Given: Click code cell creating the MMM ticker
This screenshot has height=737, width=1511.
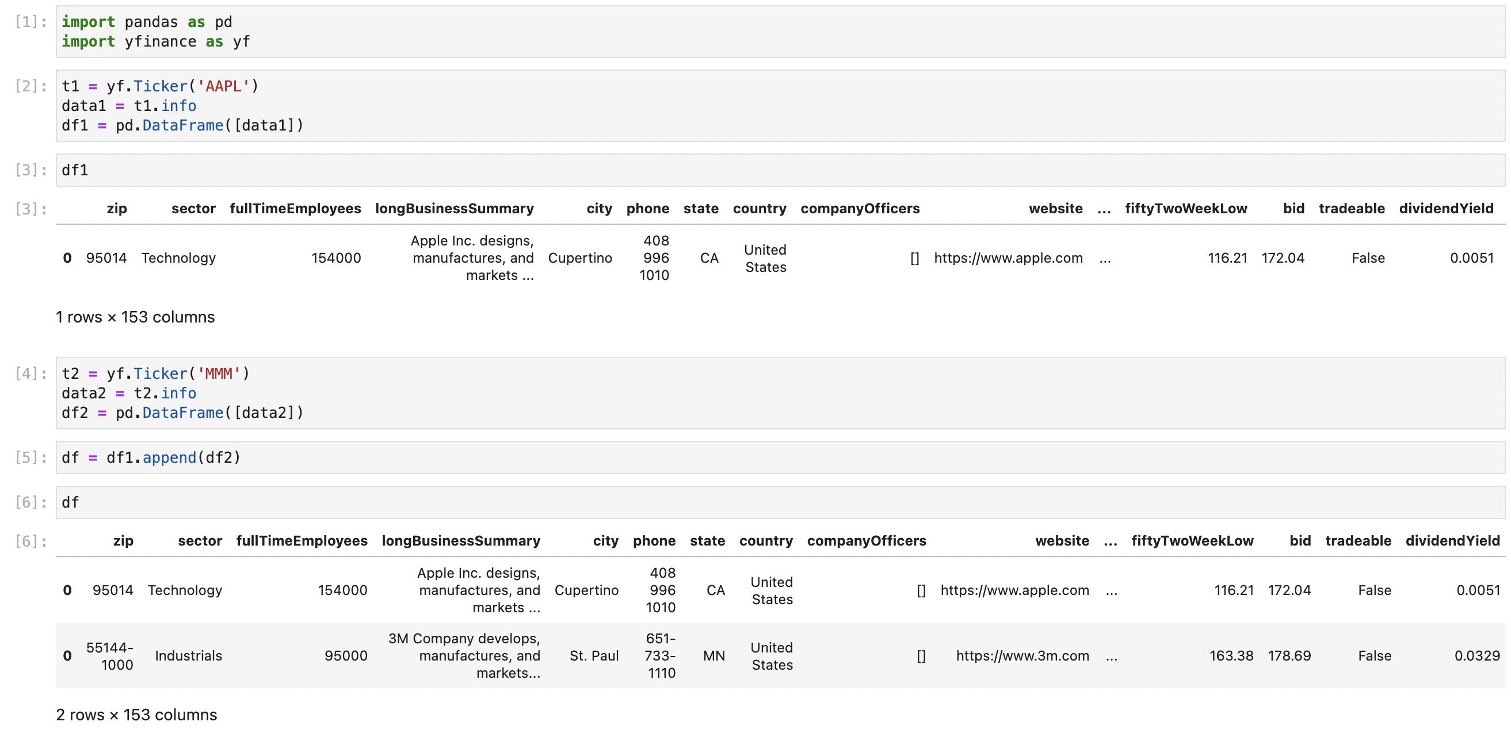Looking at the screenshot, I should click(x=780, y=393).
